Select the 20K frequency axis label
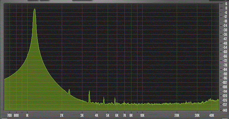This screenshot has width=229, height=119. coord(177,116)
